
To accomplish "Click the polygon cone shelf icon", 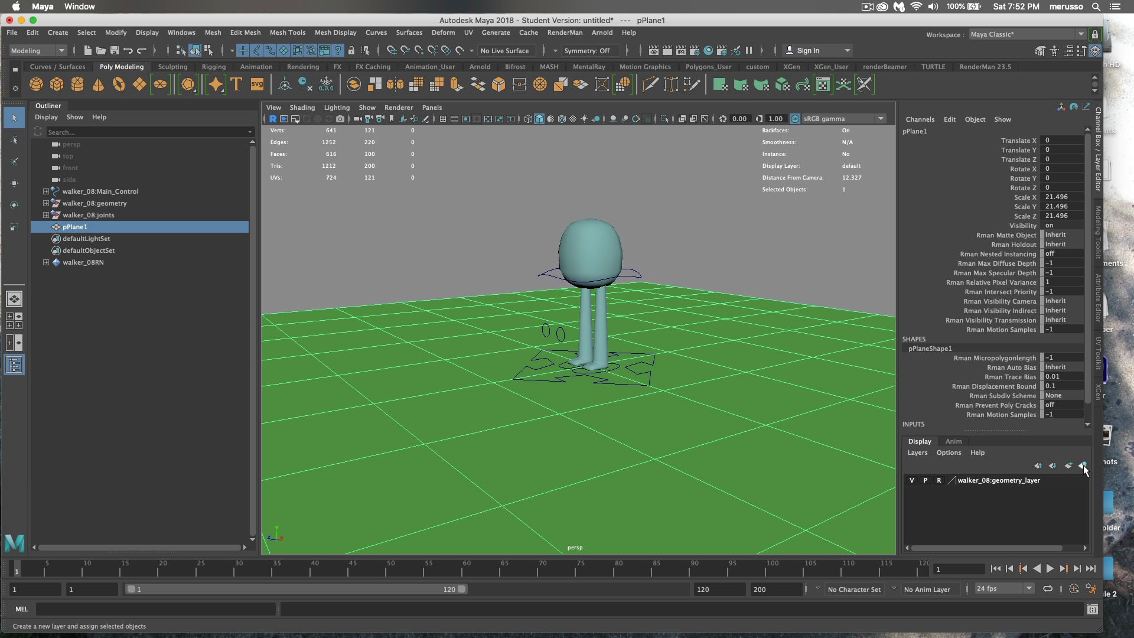I will (x=98, y=84).
